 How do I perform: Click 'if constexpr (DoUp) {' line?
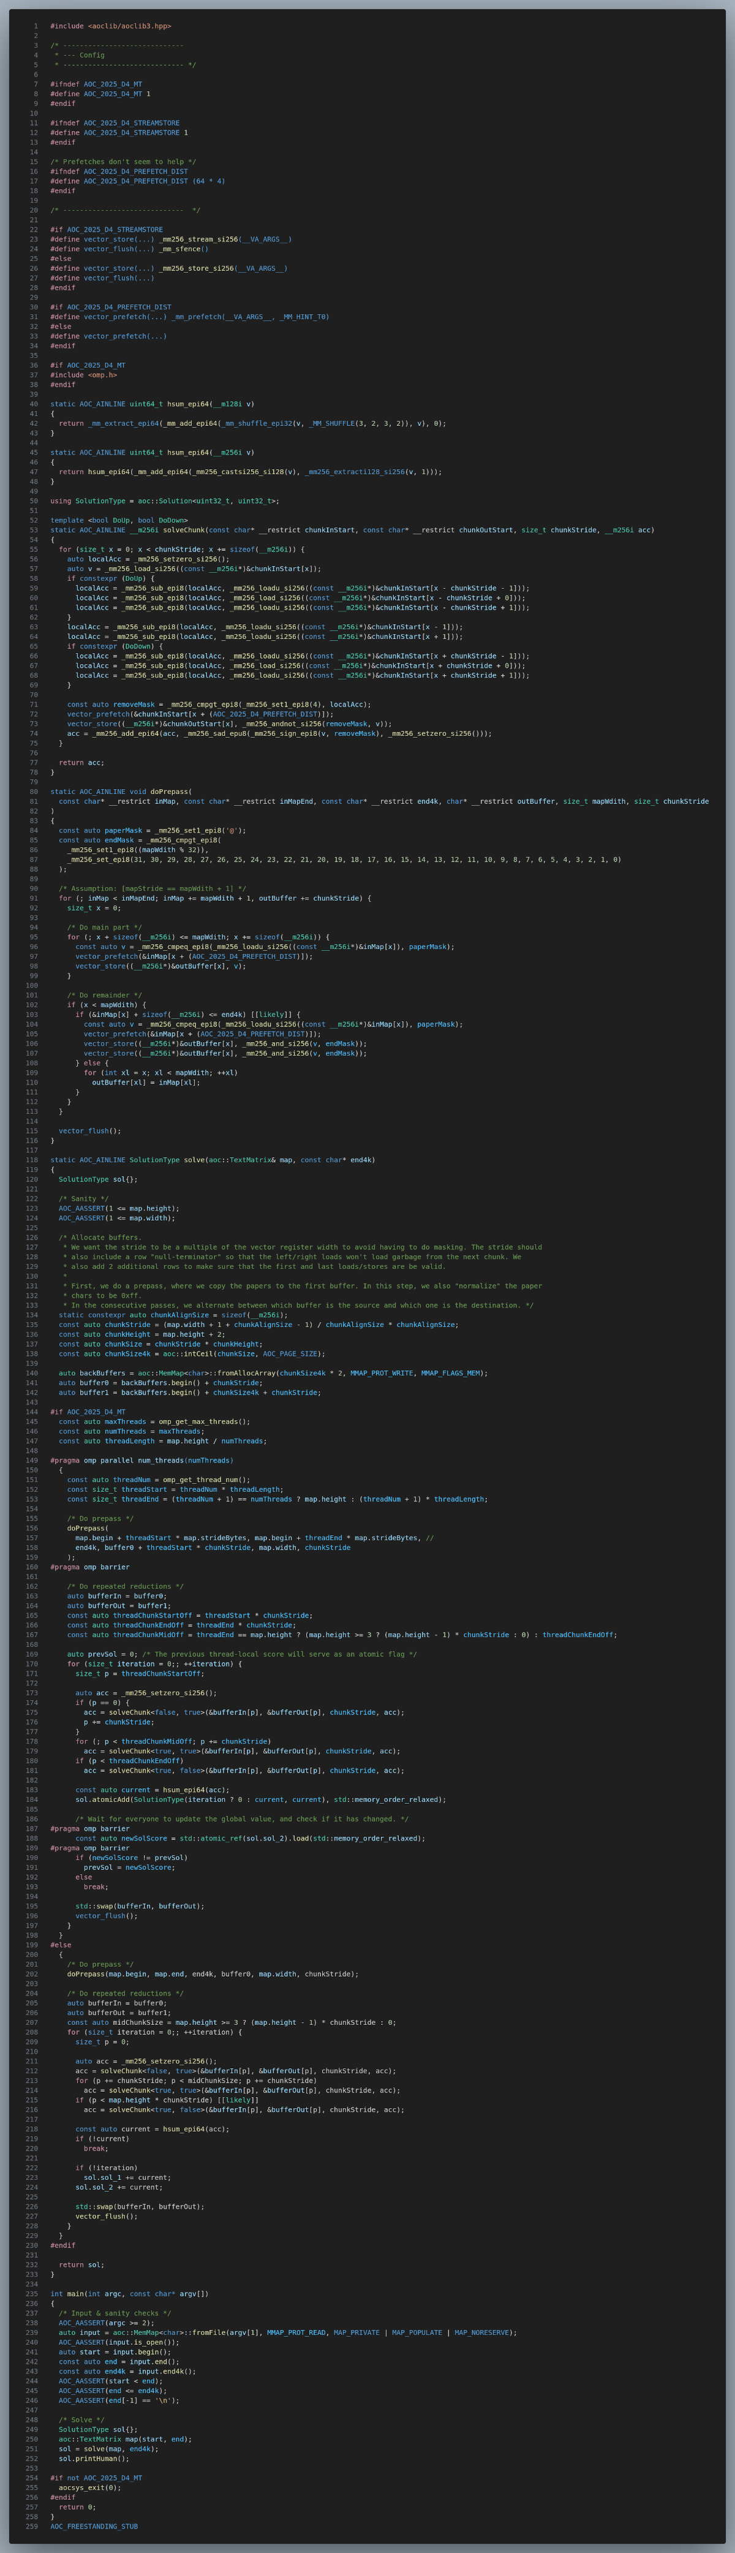(111, 579)
